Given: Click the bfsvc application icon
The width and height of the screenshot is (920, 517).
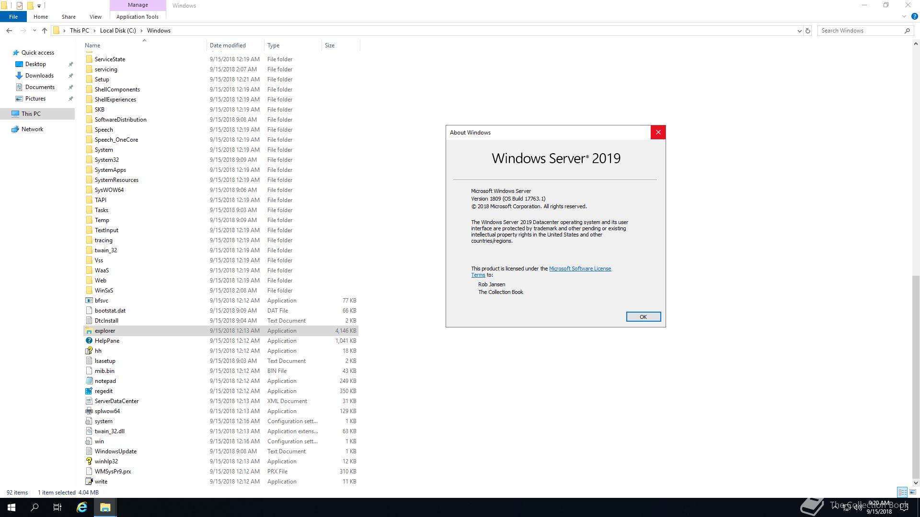Looking at the screenshot, I should pos(89,301).
